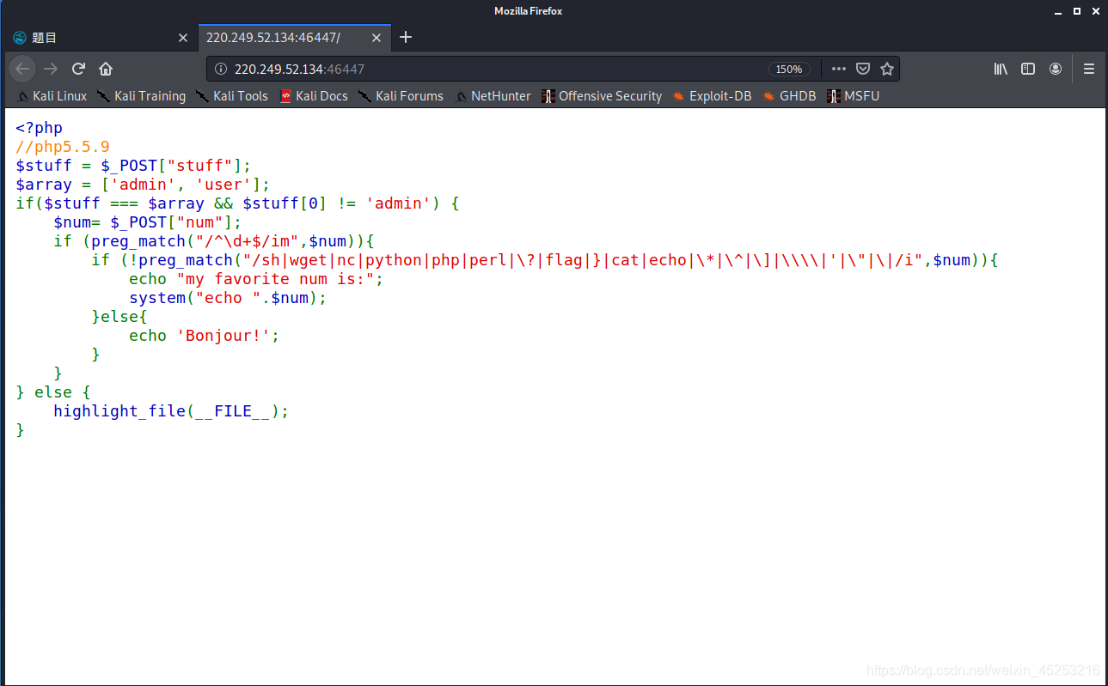Image resolution: width=1108 pixels, height=686 pixels.
Task: Open page actions three-dots menu
Action: pyautogui.click(x=839, y=69)
